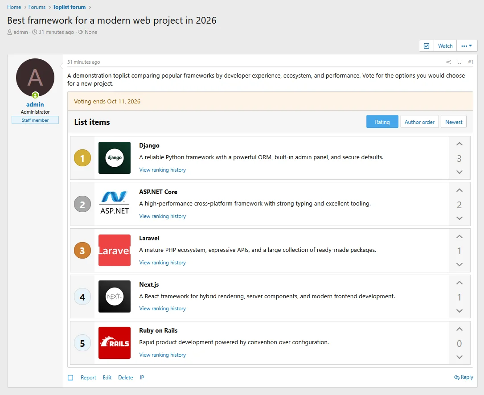
Task: Upvote the Django list item
Action: click(459, 144)
